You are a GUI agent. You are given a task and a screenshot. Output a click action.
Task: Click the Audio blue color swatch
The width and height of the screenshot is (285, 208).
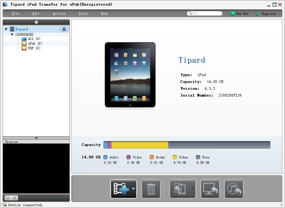coord(105,157)
